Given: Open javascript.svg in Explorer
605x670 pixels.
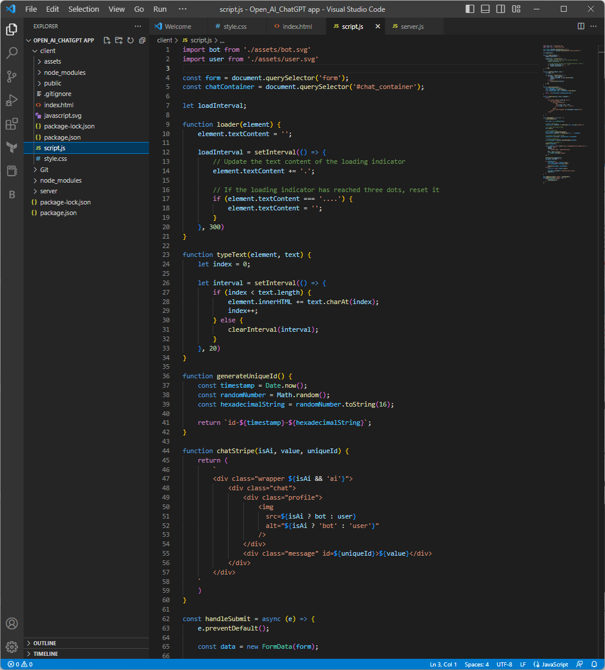Looking at the screenshot, I should point(87,116).
